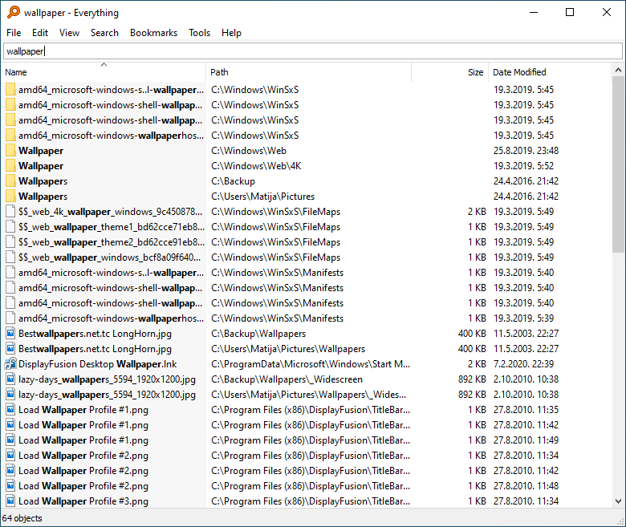
Task: Click date '19.3.2019. 5:39' cell
Action: tap(523, 318)
